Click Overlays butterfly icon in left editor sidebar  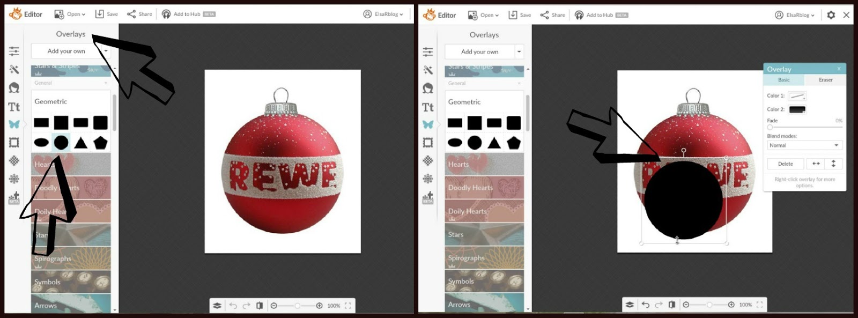tap(14, 124)
